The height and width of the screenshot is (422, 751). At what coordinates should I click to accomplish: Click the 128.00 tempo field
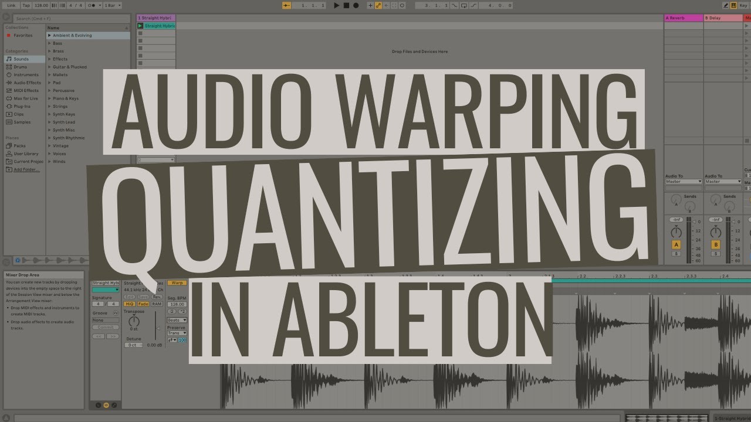(x=42, y=5)
